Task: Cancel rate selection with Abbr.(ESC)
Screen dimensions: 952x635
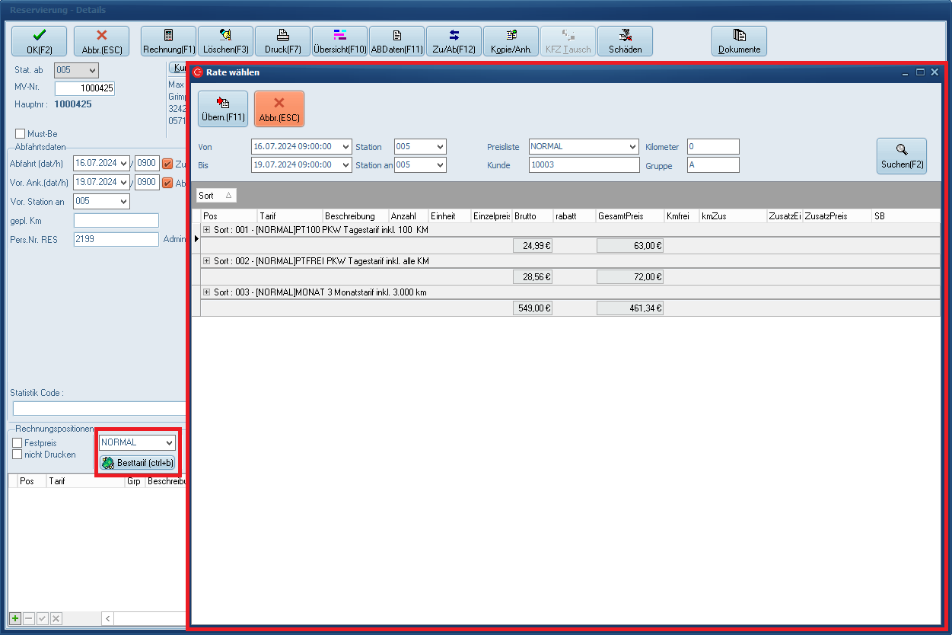Action: coord(279,109)
